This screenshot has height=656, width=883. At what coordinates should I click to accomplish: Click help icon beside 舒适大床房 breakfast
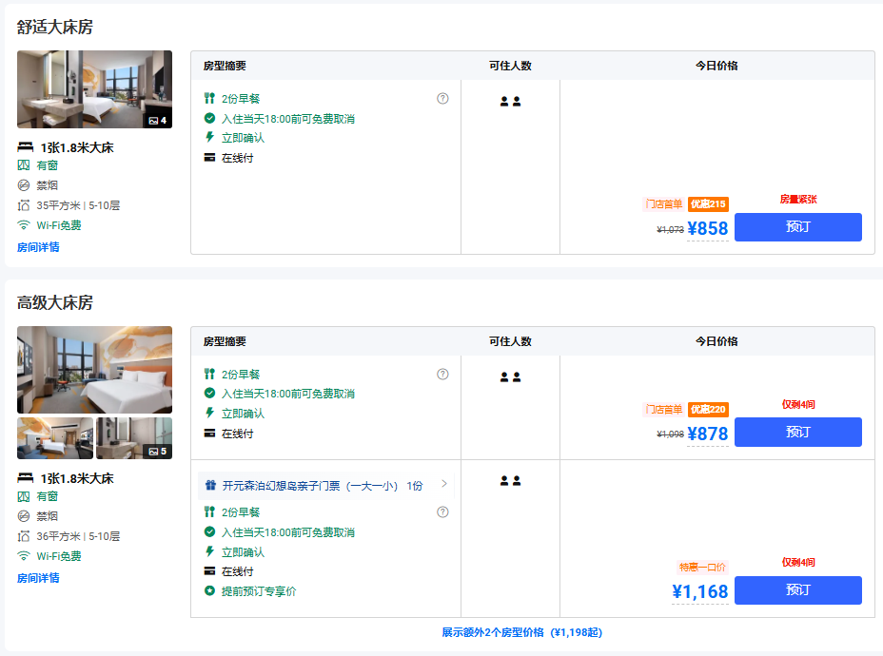click(442, 99)
